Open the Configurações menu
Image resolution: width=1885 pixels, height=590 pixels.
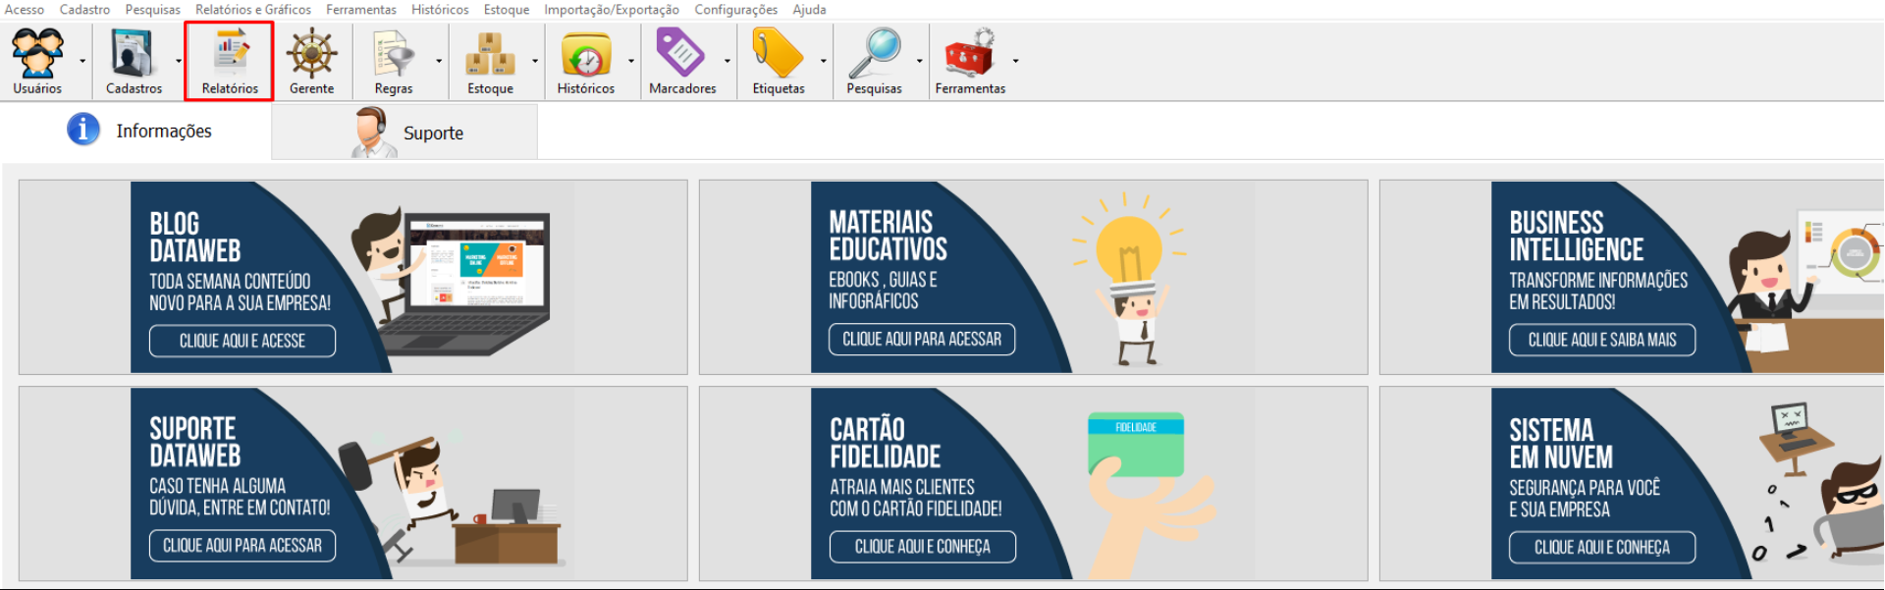736,10
